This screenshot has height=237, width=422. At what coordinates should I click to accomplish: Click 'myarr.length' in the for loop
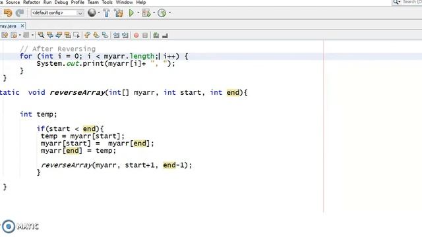129,56
